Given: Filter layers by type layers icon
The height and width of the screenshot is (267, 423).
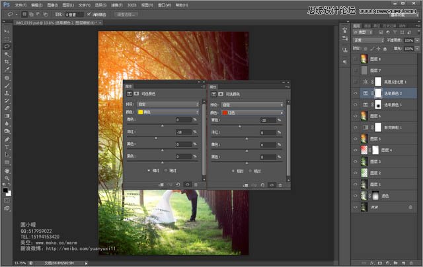Looking at the screenshot, I should 395,32.
